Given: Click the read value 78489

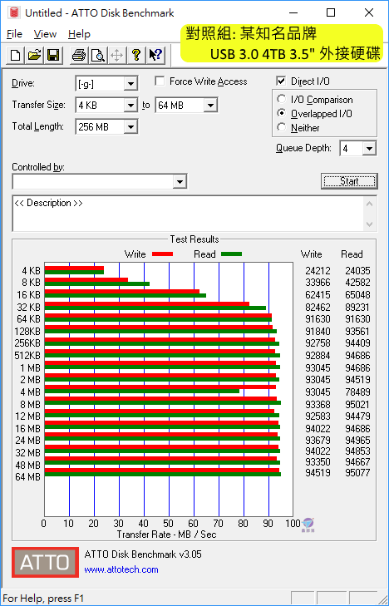Looking at the screenshot, I should (357, 392).
